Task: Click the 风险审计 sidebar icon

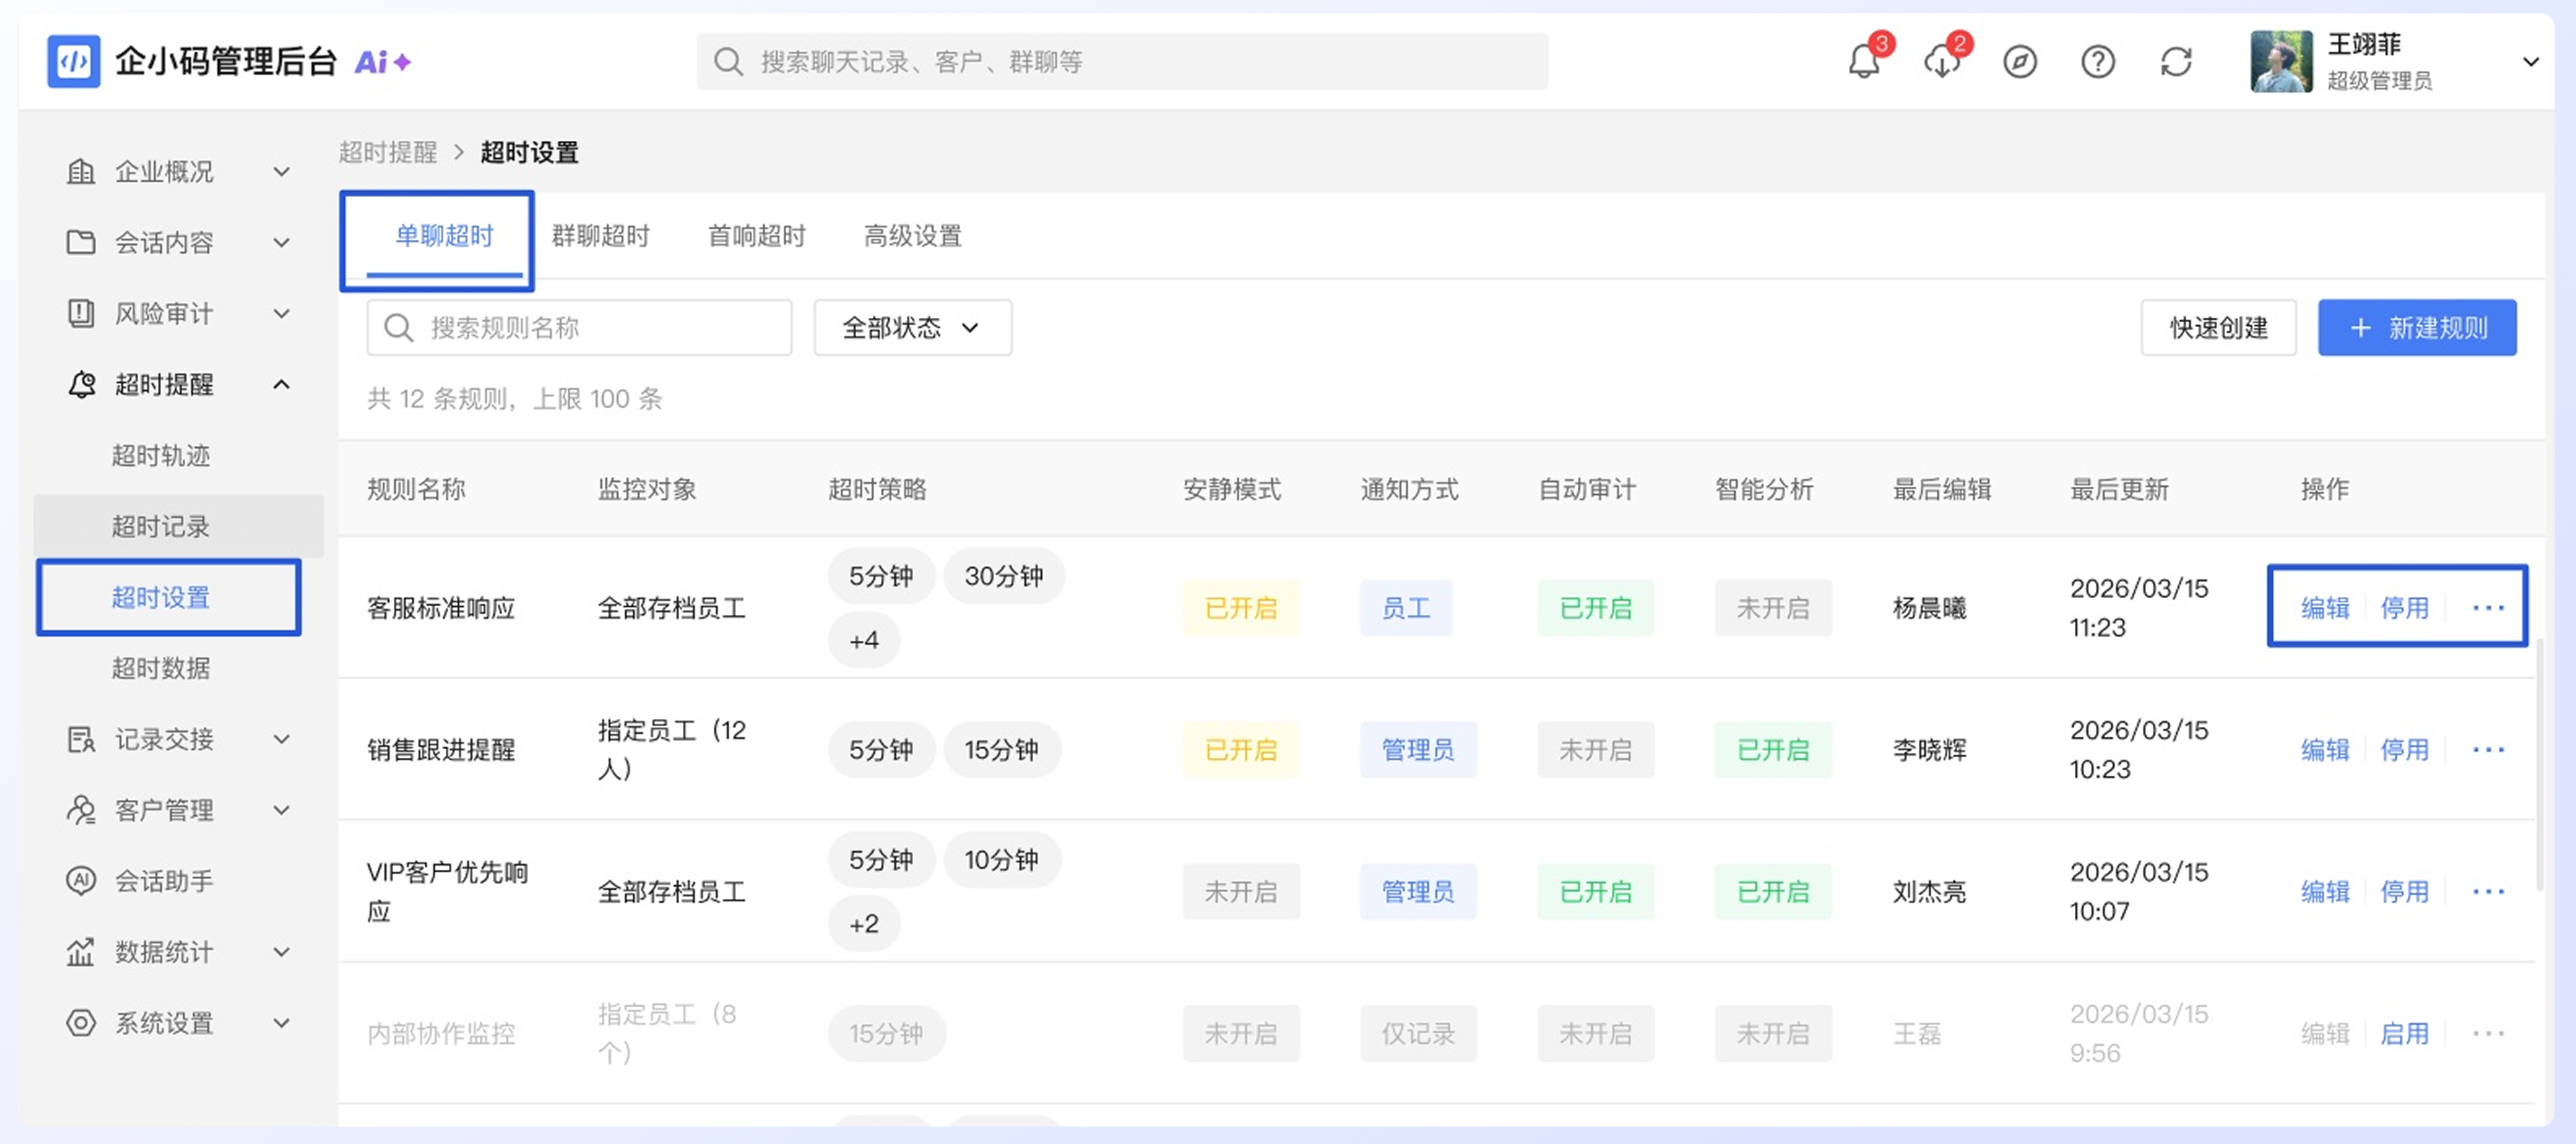Action: coord(81,313)
